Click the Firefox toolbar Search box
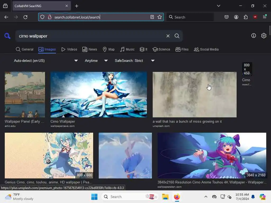Image resolution: width=271 pixels, height=203 pixels. (x=190, y=17)
